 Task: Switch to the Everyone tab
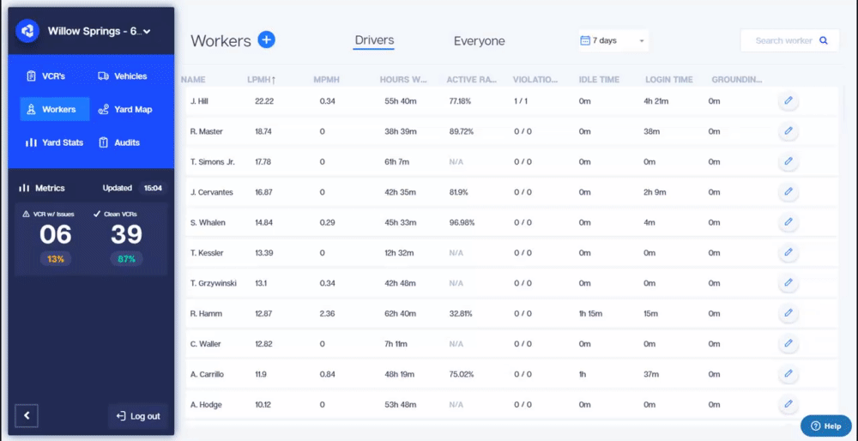point(480,41)
